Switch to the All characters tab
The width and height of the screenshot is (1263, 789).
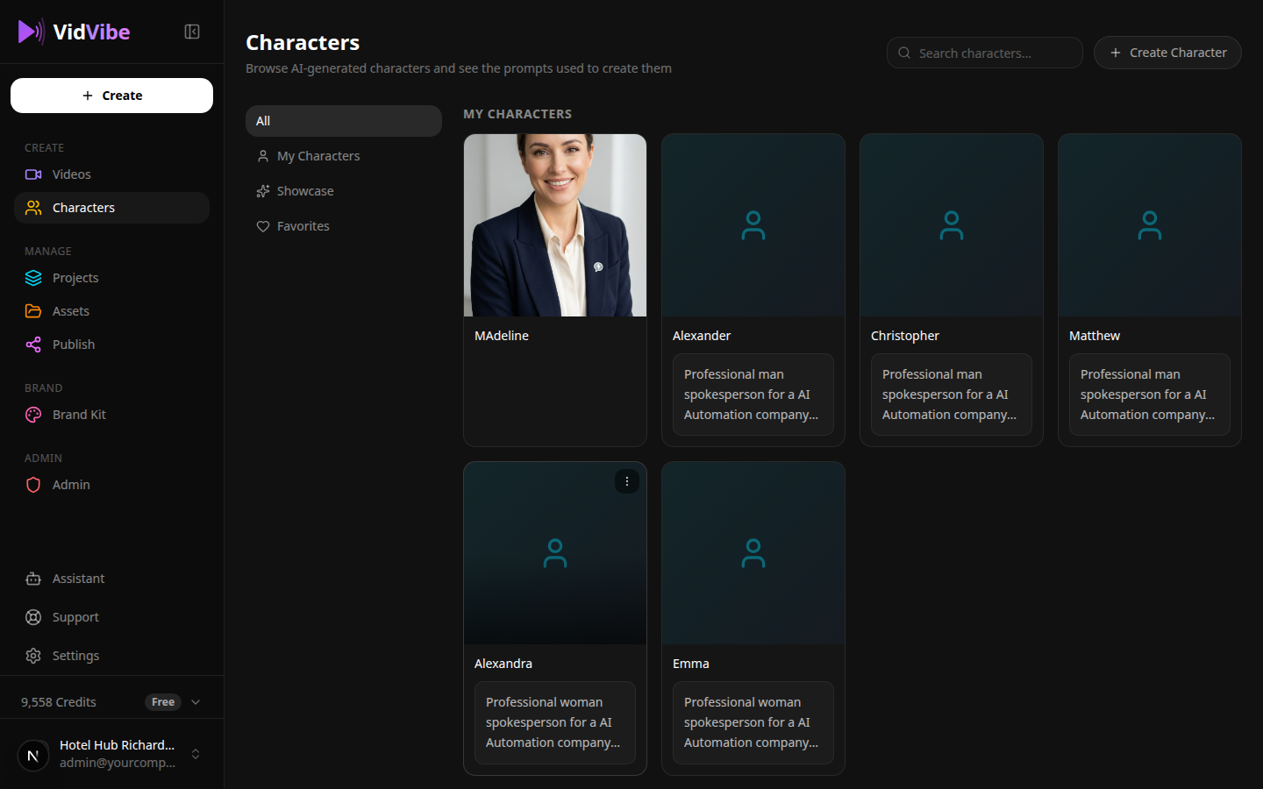coord(343,120)
